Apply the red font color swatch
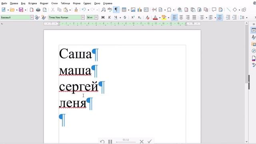Viewport: 256px width, 144px height. click(x=155, y=18)
